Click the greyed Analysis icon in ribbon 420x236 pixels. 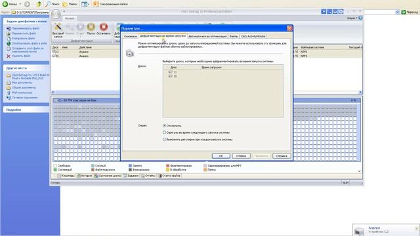point(70,27)
